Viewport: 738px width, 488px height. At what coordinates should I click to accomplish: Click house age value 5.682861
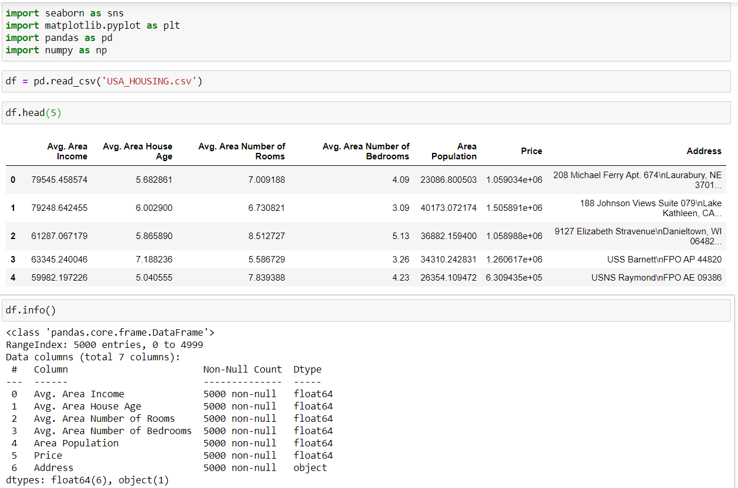click(154, 180)
